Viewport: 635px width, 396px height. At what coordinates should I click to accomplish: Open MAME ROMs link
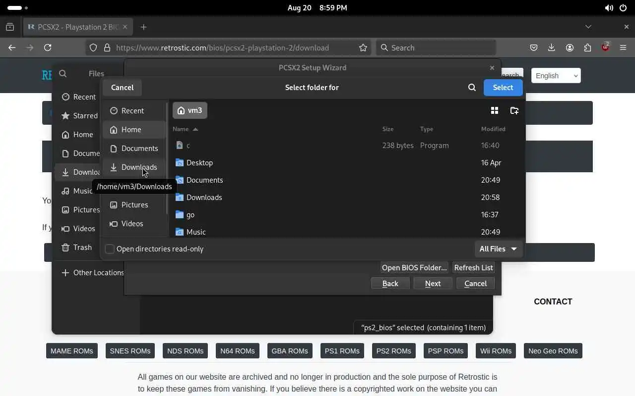72,351
